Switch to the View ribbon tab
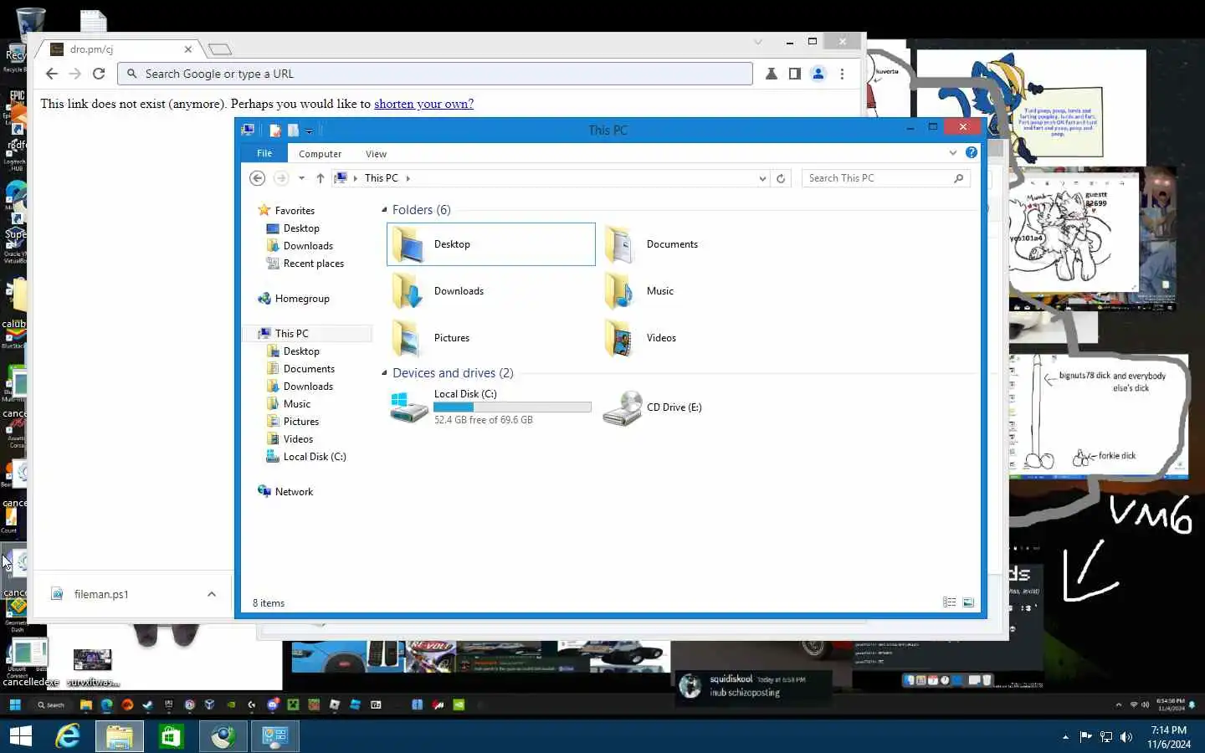The width and height of the screenshot is (1205, 753). pyautogui.click(x=376, y=154)
